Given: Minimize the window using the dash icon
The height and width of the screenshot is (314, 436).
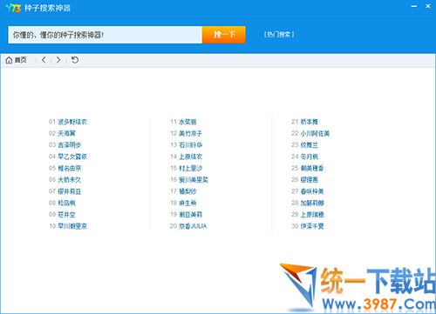Looking at the screenshot, I should click(x=414, y=6).
